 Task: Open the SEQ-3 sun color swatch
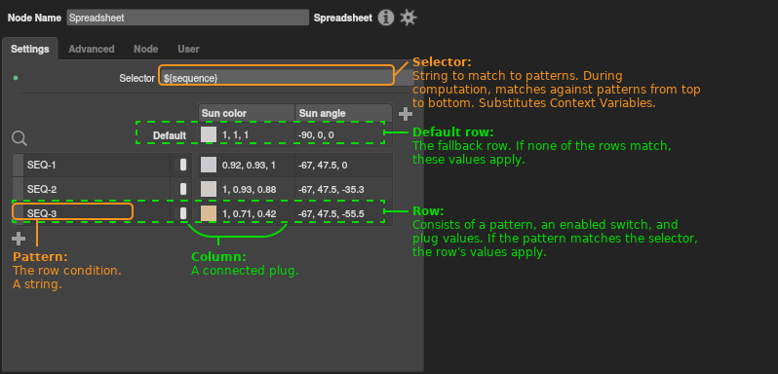209,213
